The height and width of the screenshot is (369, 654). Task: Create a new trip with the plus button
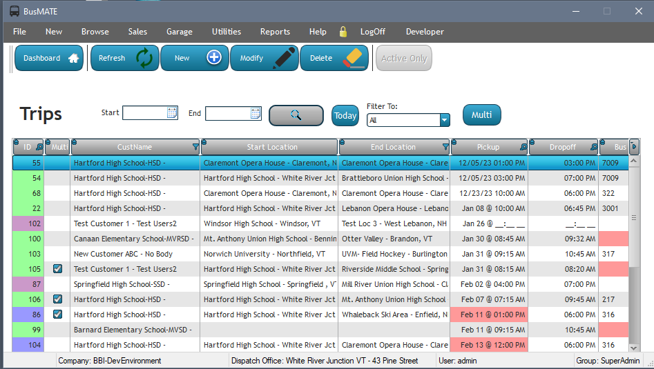195,59
